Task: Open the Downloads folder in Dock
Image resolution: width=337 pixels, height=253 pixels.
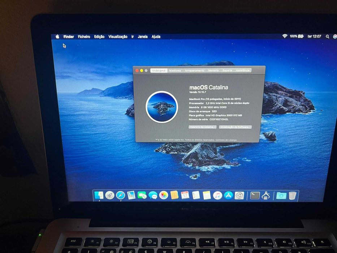Action: pos(281,196)
